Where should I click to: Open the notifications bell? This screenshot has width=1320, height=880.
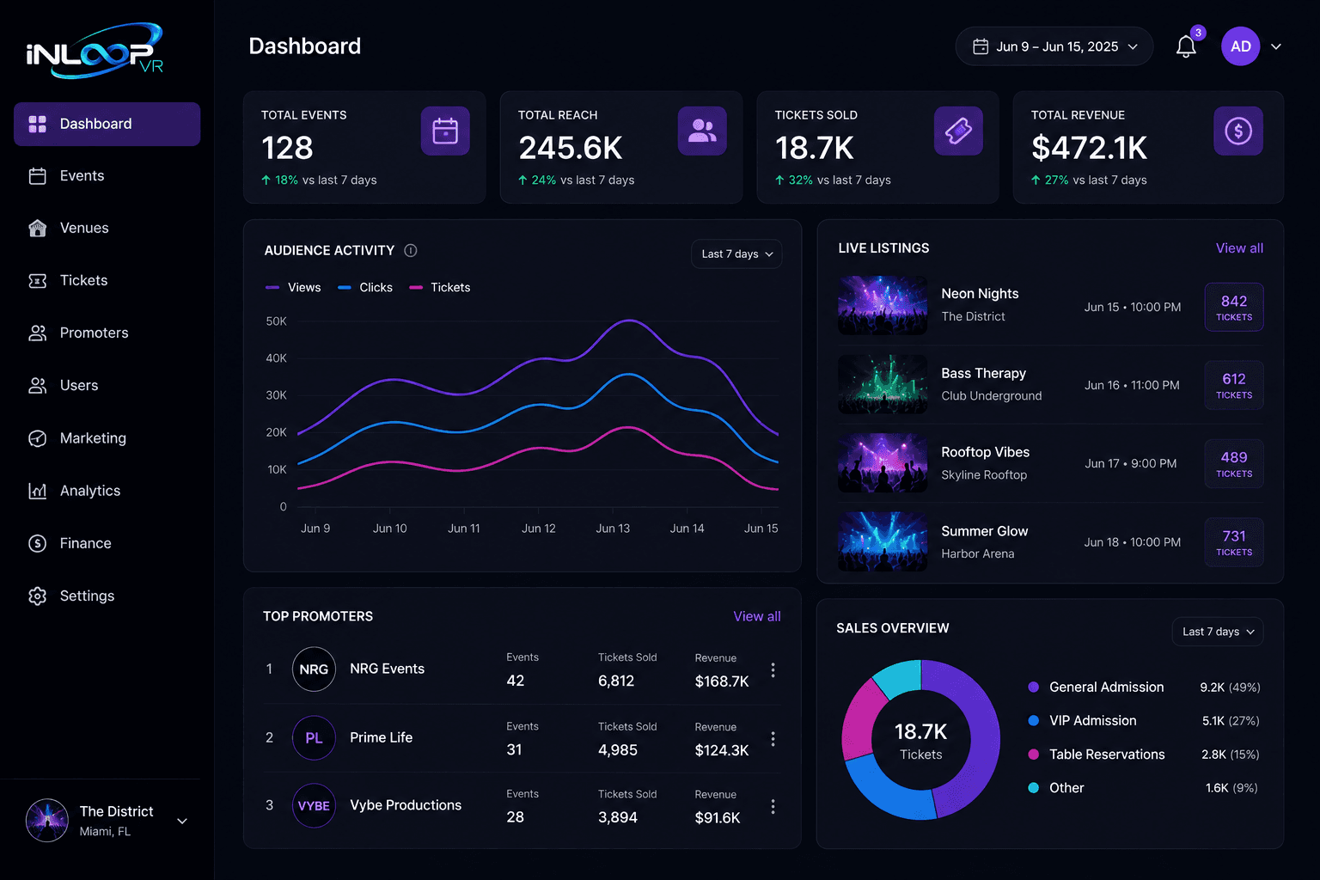[x=1186, y=46]
